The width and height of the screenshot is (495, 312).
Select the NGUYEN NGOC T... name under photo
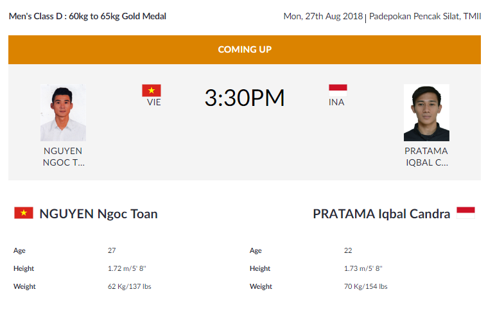coord(63,157)
